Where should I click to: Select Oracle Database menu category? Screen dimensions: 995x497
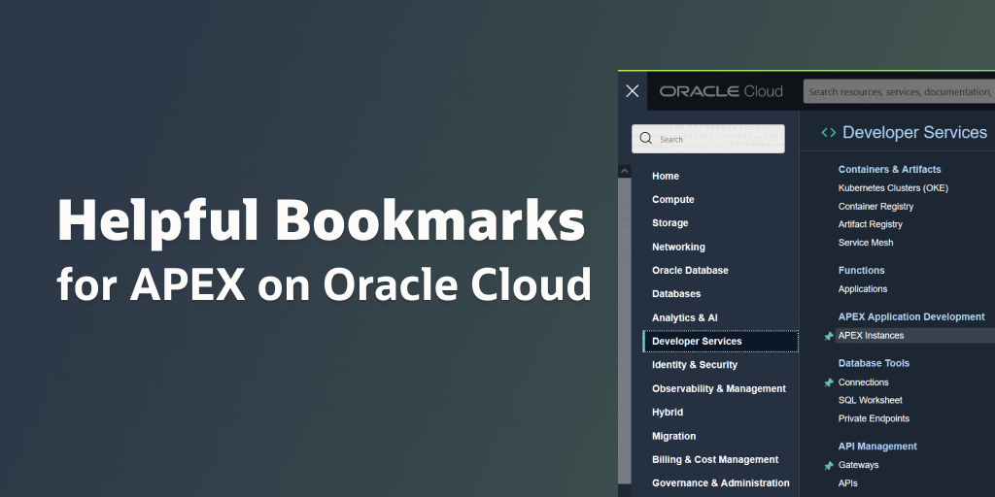click(x=690, y=270)
